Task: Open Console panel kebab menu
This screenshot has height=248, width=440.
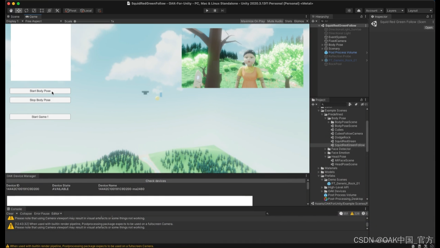Action: point(365,209)
